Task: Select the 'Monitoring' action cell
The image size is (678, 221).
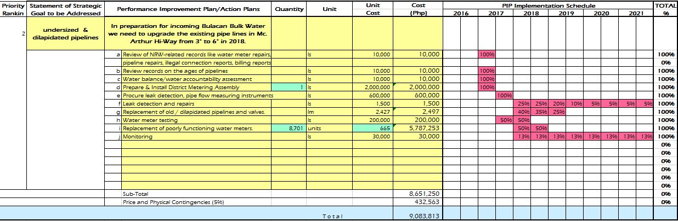Action: tap(196, 137)
